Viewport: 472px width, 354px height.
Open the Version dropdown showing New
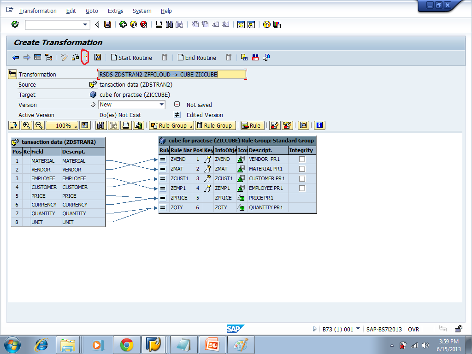161,105
